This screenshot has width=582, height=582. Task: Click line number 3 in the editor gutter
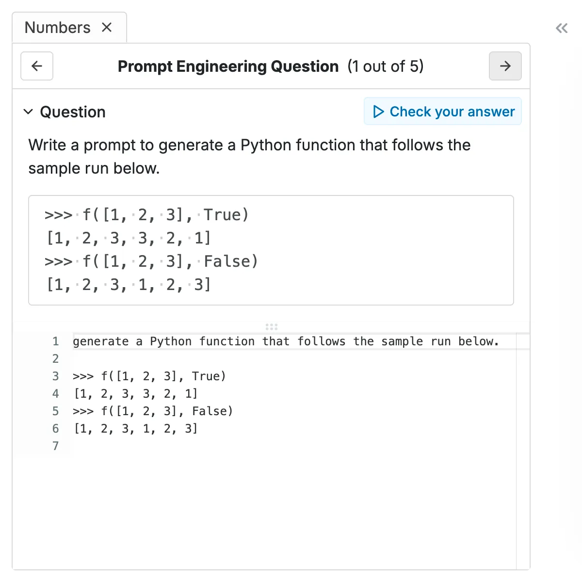55,376
